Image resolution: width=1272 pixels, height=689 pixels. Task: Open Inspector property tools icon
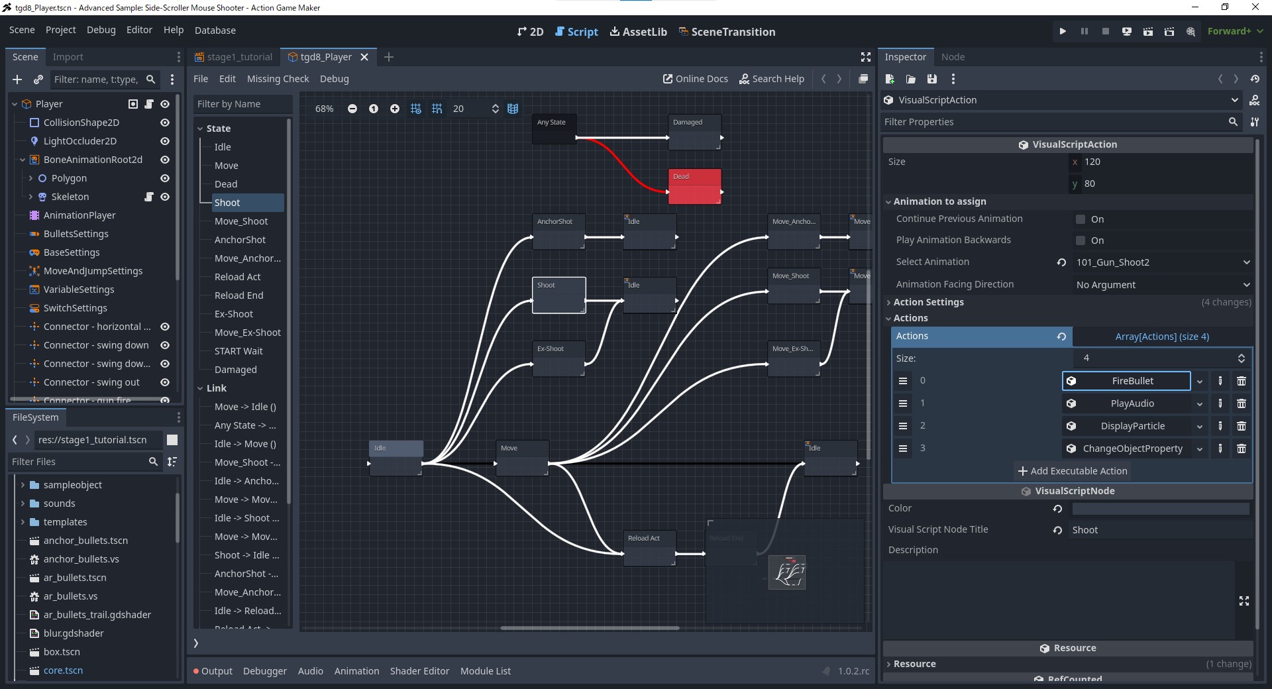coord(1254,122)
